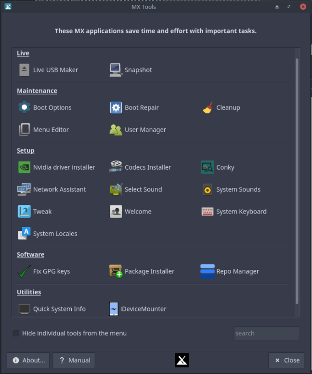Launch iDeviceMounter phone icon
Image resolution: width=312 pixels, height=374 pixels.
pos(114,309)
